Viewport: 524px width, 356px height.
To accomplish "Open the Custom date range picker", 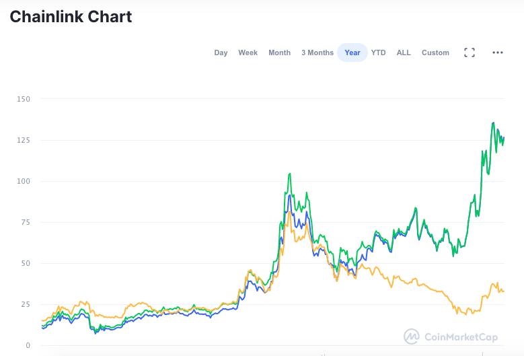I will pos(435,52).
